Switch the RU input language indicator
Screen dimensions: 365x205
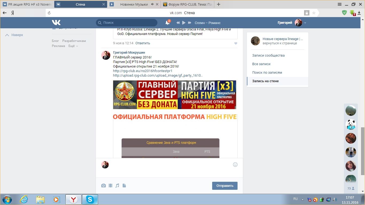[x=296, y=199]
